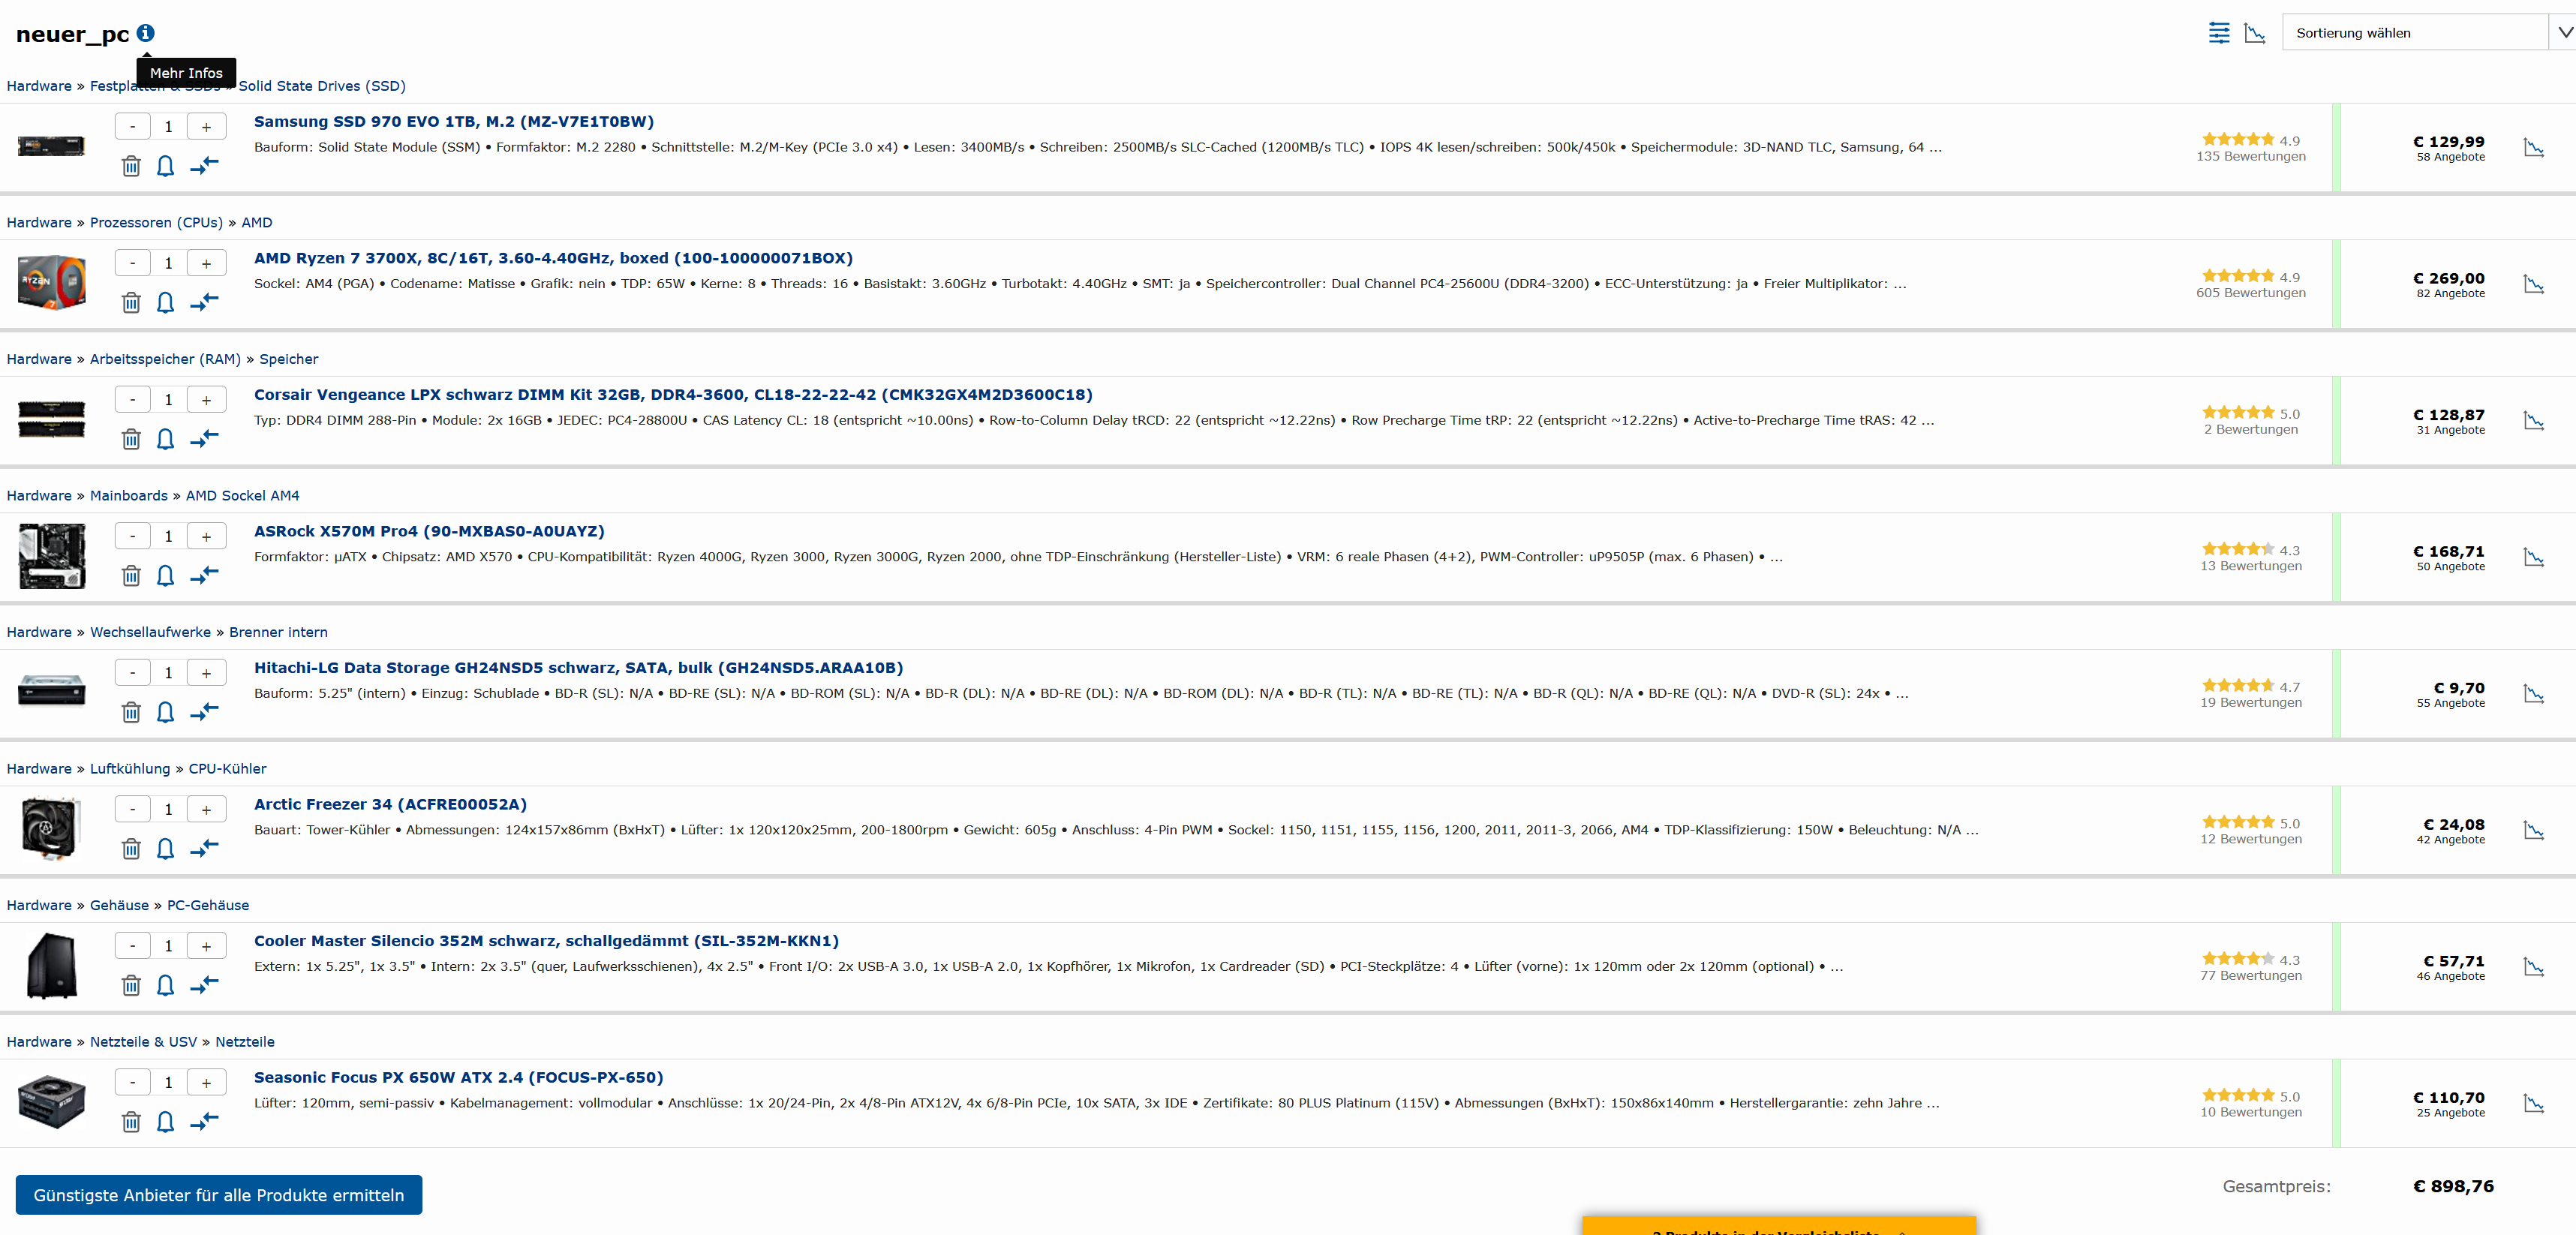Open Prozessoren (CPUs) breadcrumb
2576x1235 pixels.
pos(156,222)
